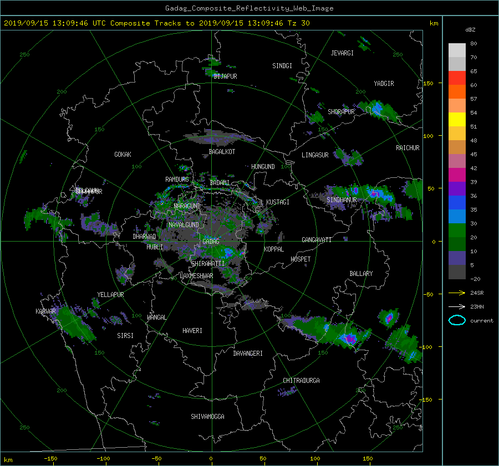This screenshot has height=466, width=499.
Task: Click the HOSPET city label
Action: (301, 259)
